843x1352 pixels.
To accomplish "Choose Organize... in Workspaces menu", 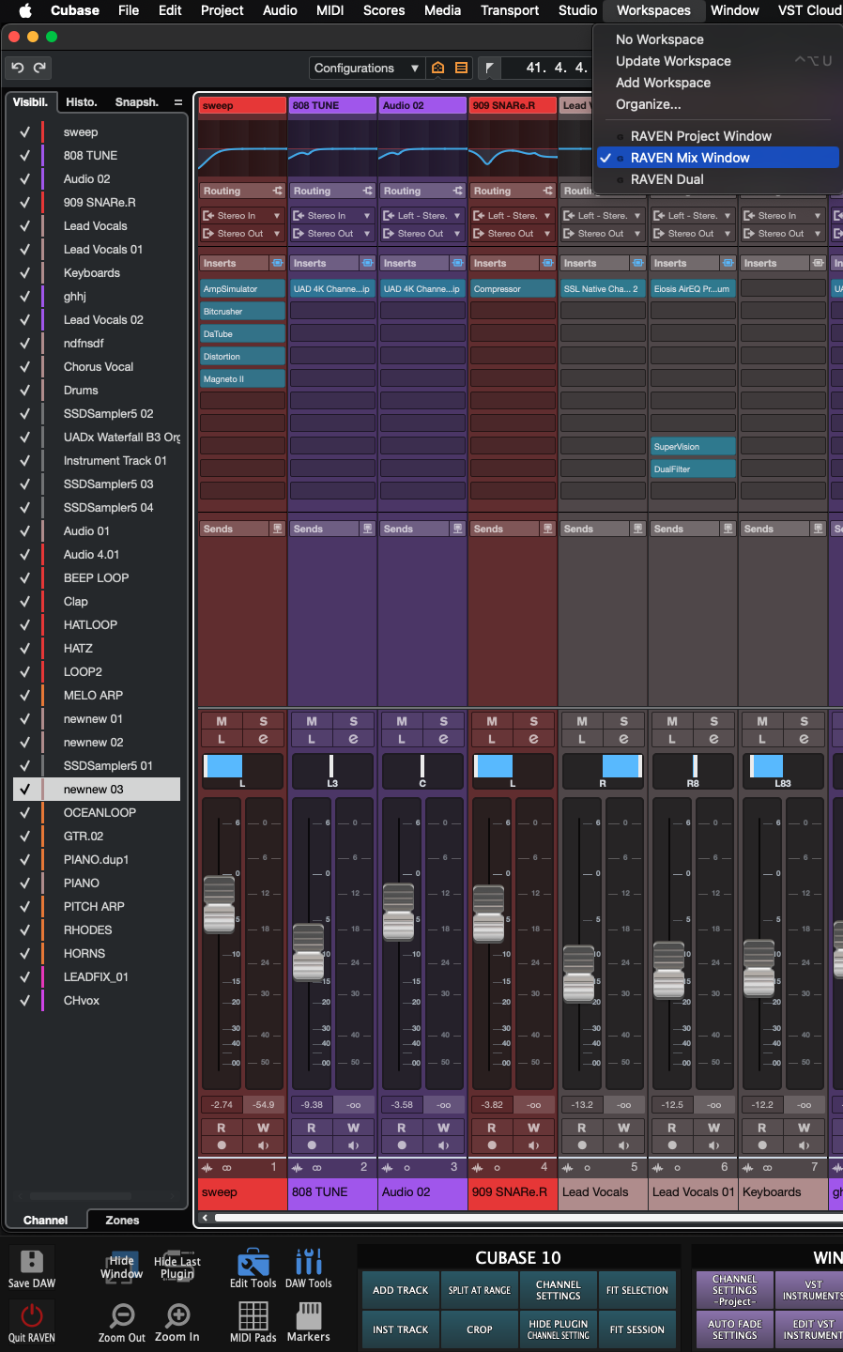I will click(648, 104).
